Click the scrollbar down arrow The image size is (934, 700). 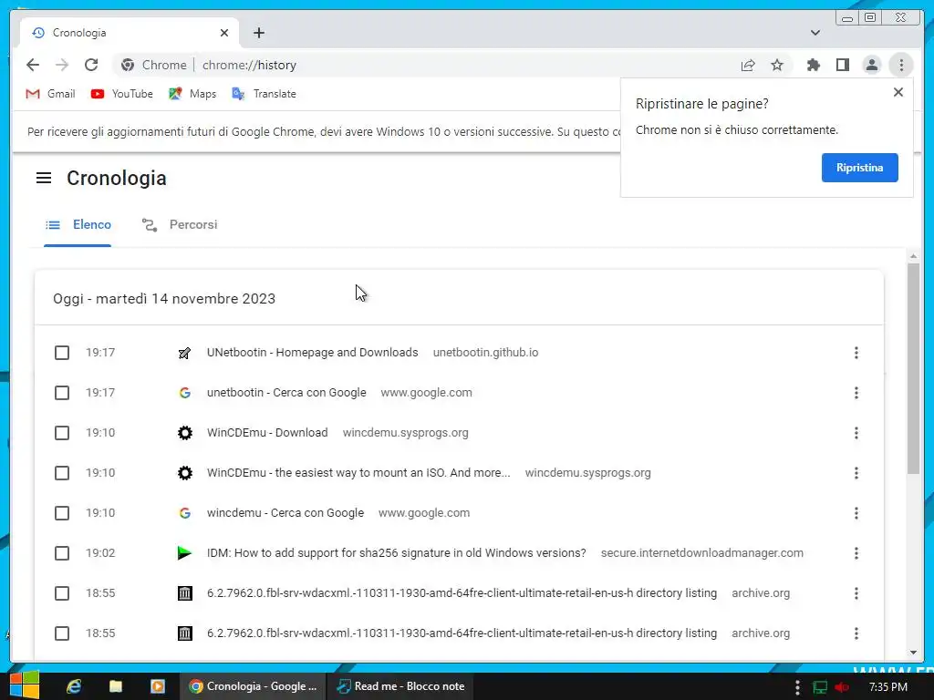click(x=913, y=653)
